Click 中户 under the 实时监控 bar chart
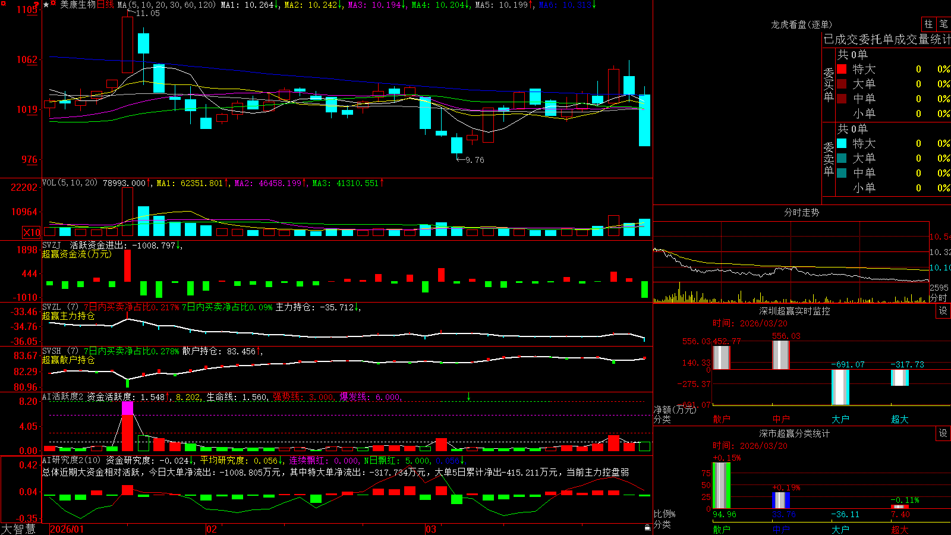The width and height of the screenshot is (951, 535). click(x=781, y=419)
